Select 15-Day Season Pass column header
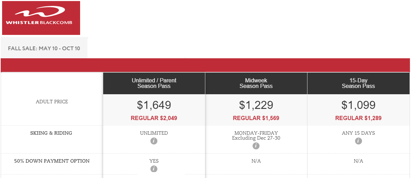 [x=358, y=83]
